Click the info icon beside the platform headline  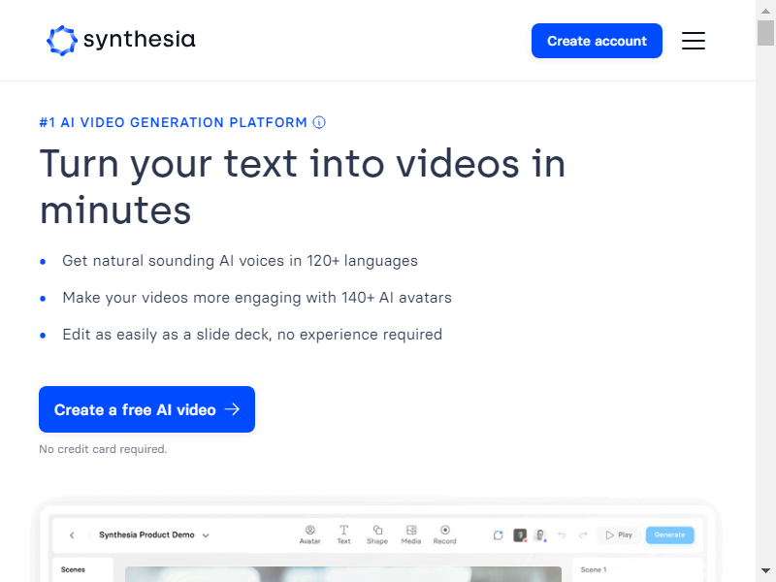319,122
